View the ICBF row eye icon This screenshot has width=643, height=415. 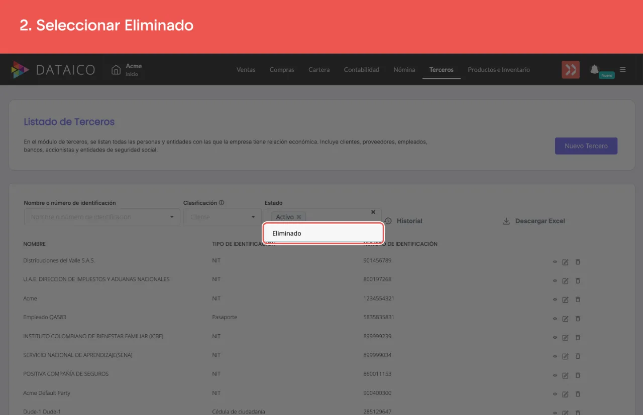click(555, 337)
